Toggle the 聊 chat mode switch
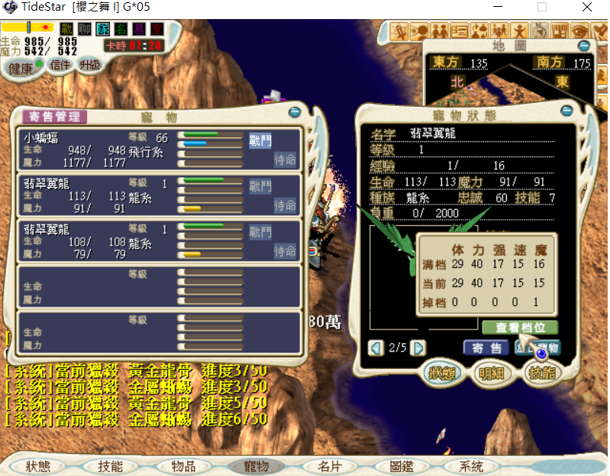Image resolution: width=610 pixels, height=476 pixels. coord(85,29)
